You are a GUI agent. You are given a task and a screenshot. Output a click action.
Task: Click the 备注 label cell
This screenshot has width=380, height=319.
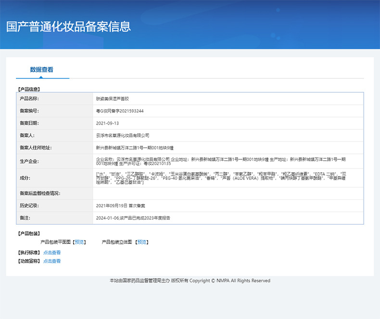click(54, 218)
